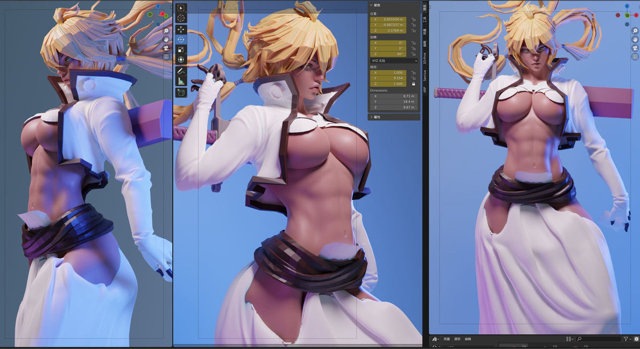Click the Dimensions X 8.71 m field
The height and width of the screenshot is (349, 640).
point(394,96)
